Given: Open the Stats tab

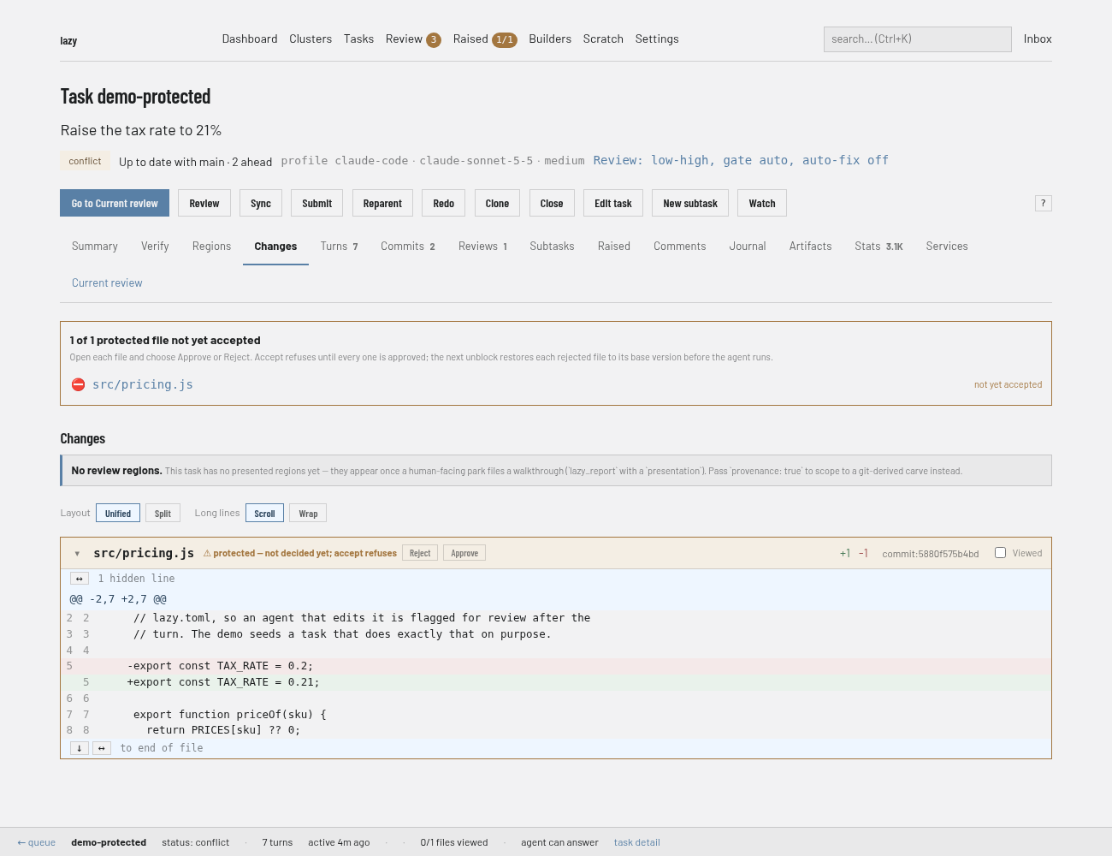Looking at the screenshot, I should coord(878,247).
